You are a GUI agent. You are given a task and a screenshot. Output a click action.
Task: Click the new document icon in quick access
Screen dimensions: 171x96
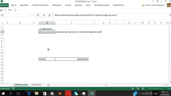tap(6, 10)
